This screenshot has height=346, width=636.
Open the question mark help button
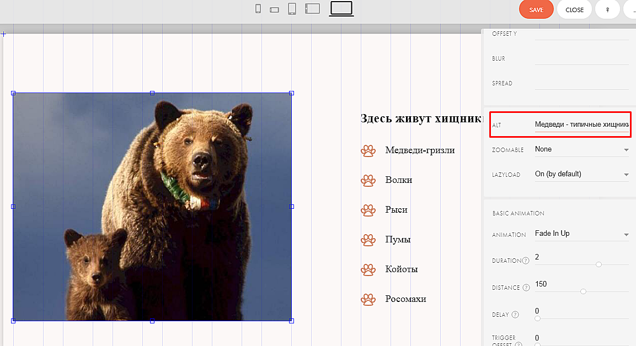[607, 10]
